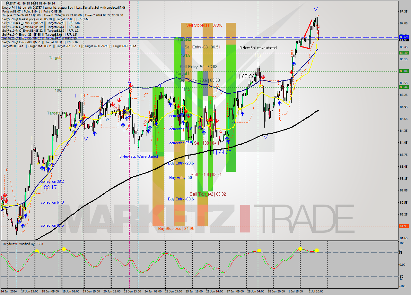The width and height of the screenshot is (411, 295).
Task: Click the '24 Jun 08:00' time label
Action: click(x=153, y=291)
